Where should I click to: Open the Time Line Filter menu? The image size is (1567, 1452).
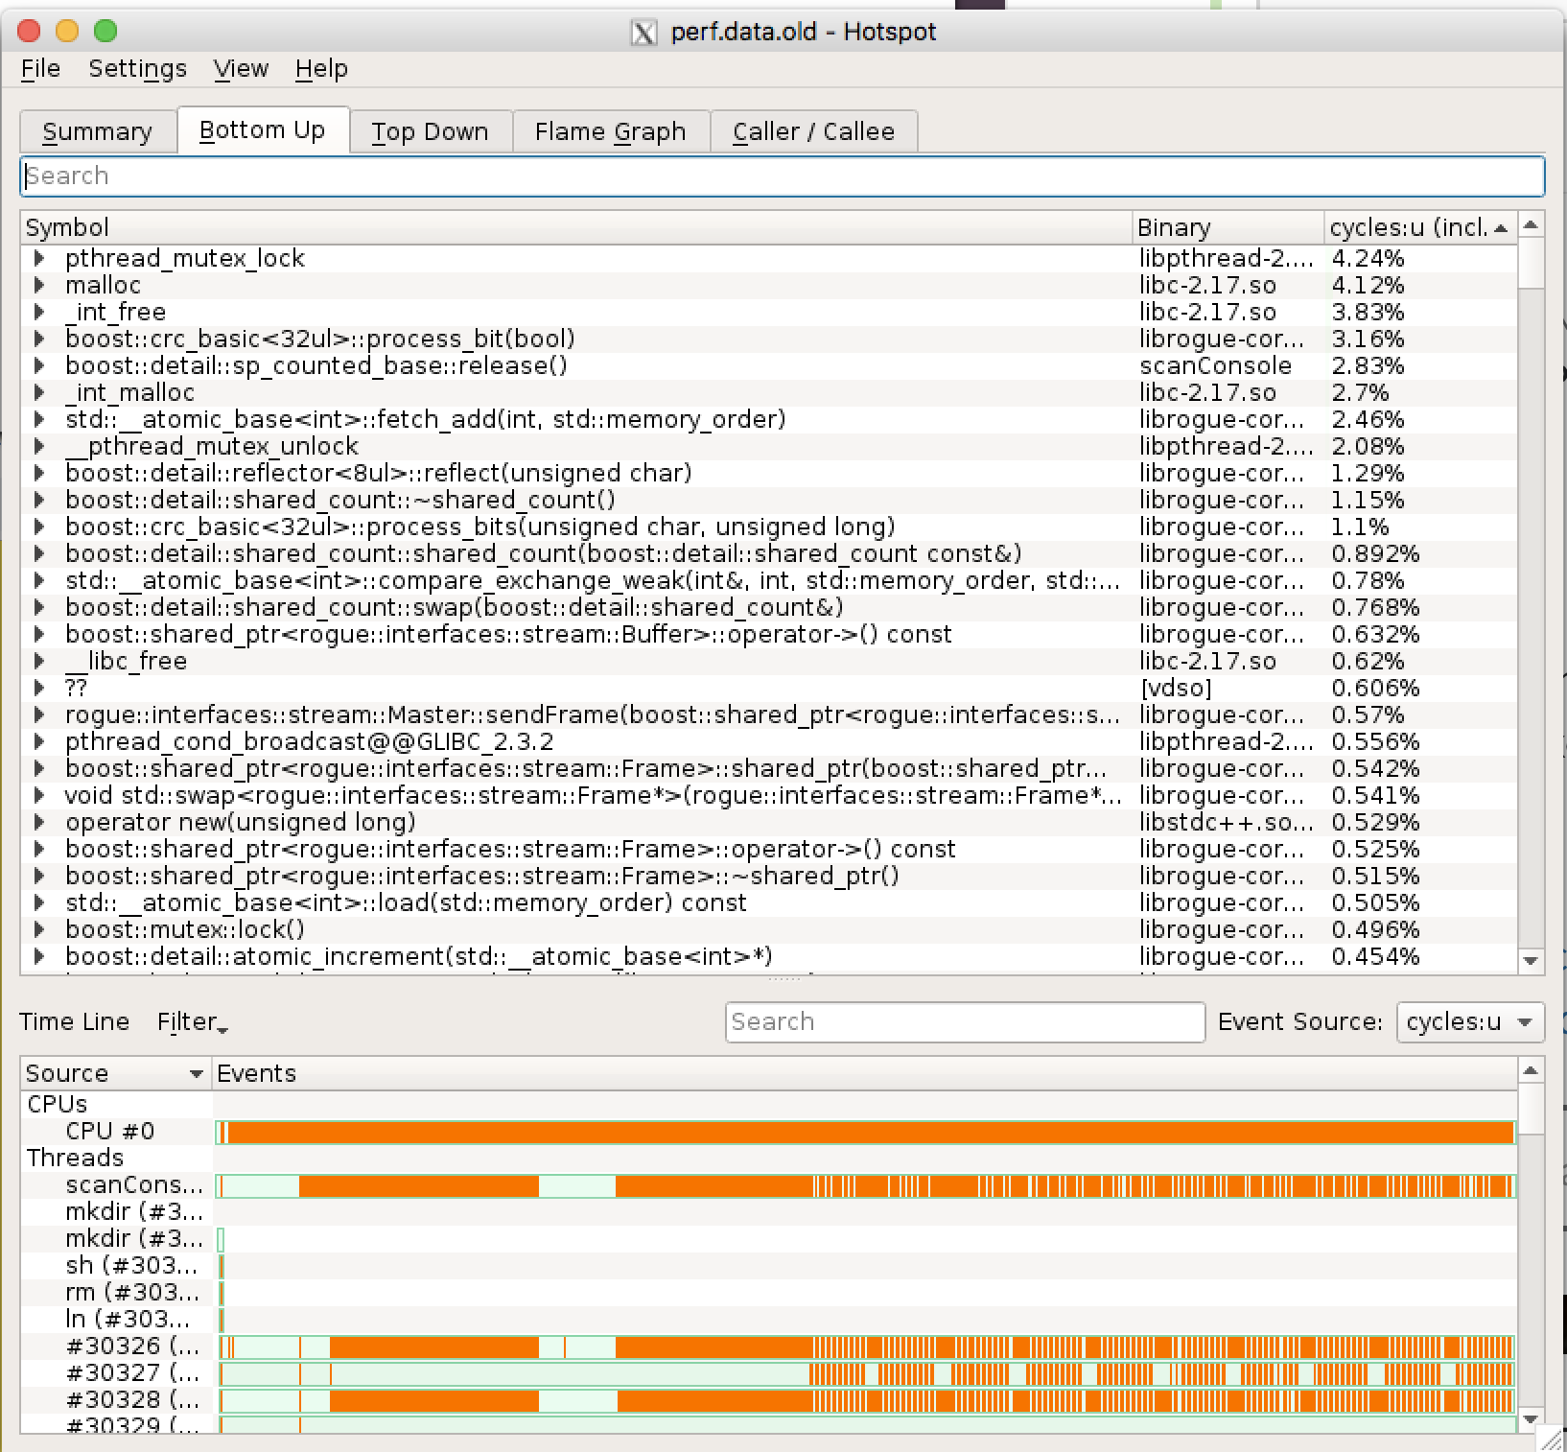(x=192, y=1022)
